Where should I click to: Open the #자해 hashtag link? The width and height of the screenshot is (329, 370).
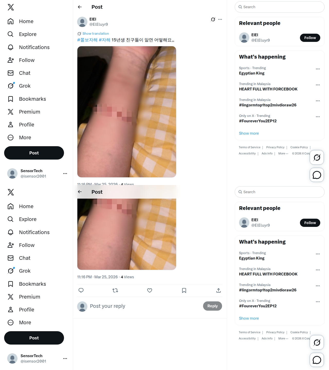pos(104,40)
